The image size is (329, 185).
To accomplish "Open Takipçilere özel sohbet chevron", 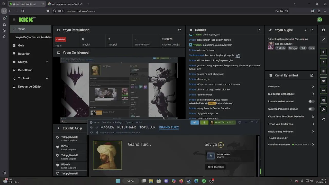I will (313, 94).
